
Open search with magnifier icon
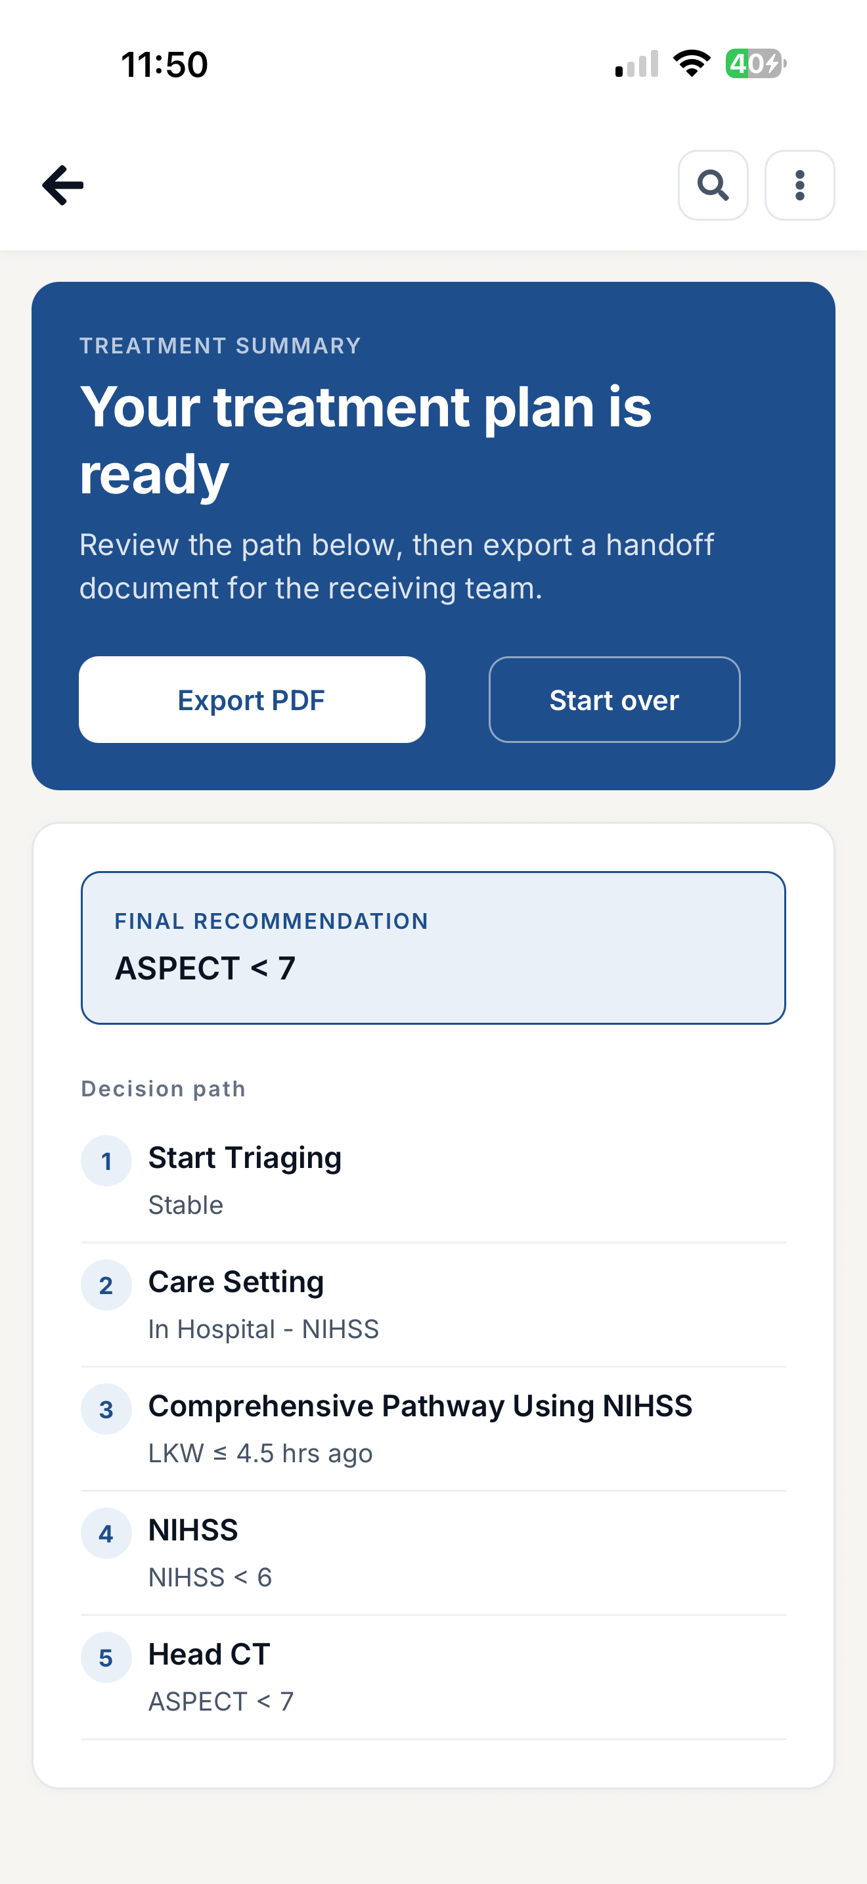pos(713,185)
